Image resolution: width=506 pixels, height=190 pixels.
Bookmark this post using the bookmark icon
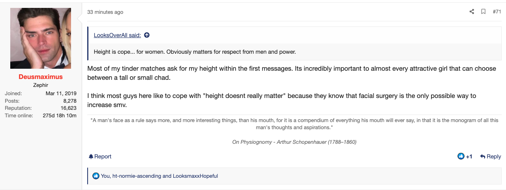pyautogui.click(x=483, y=12)
